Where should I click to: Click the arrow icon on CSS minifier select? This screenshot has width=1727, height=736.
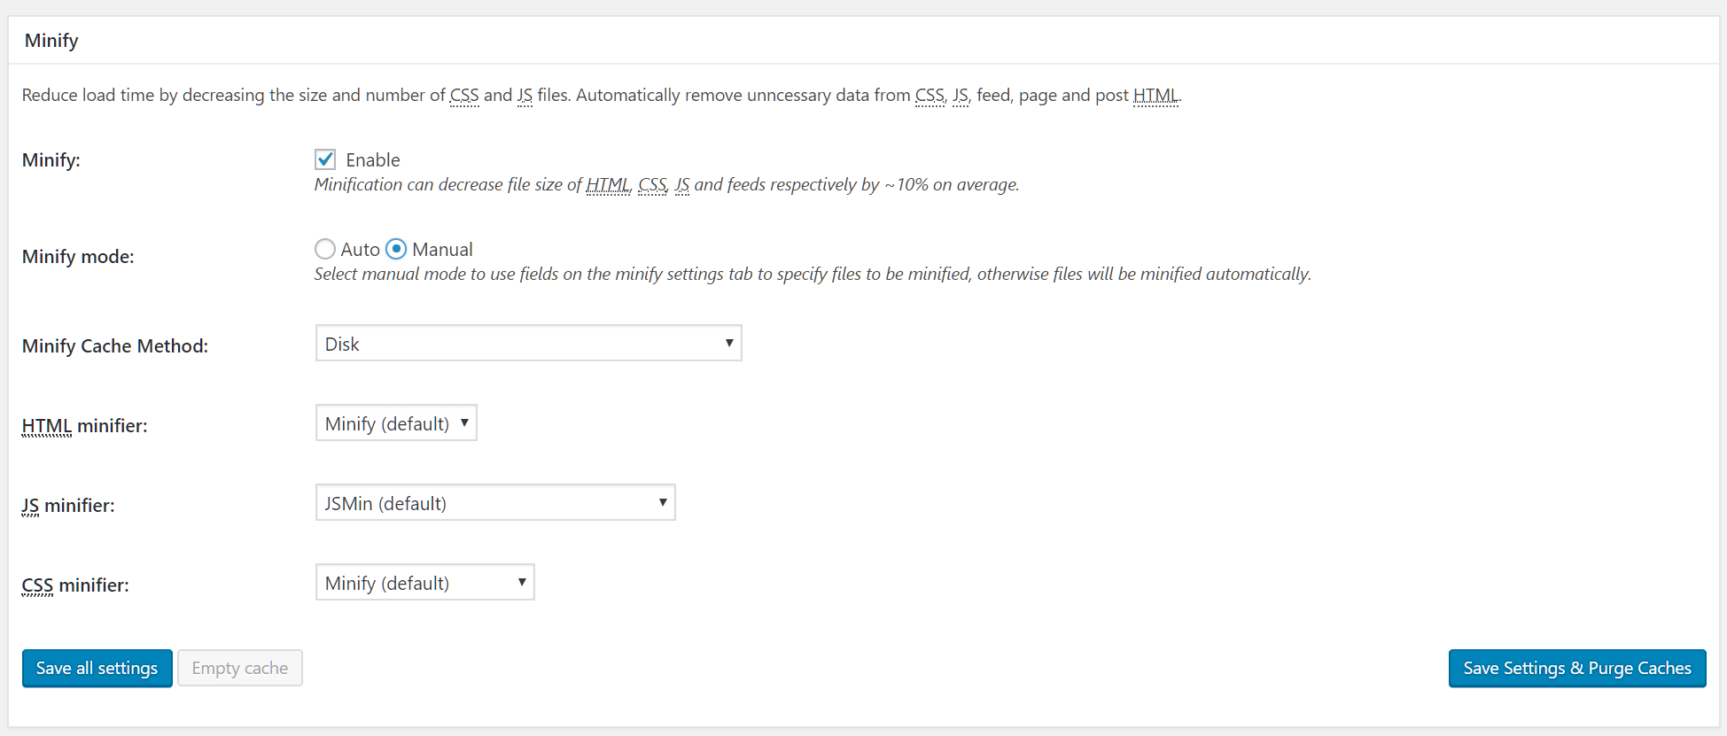pos(522,582)
